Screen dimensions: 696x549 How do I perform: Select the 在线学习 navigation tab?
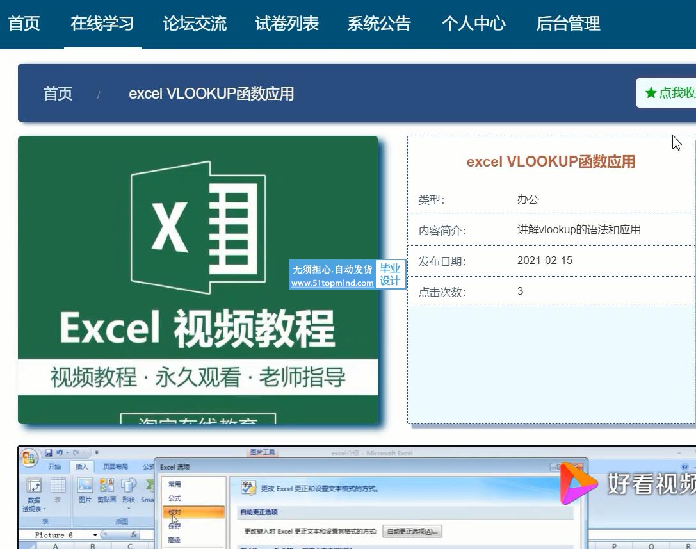tap(102, 24)
